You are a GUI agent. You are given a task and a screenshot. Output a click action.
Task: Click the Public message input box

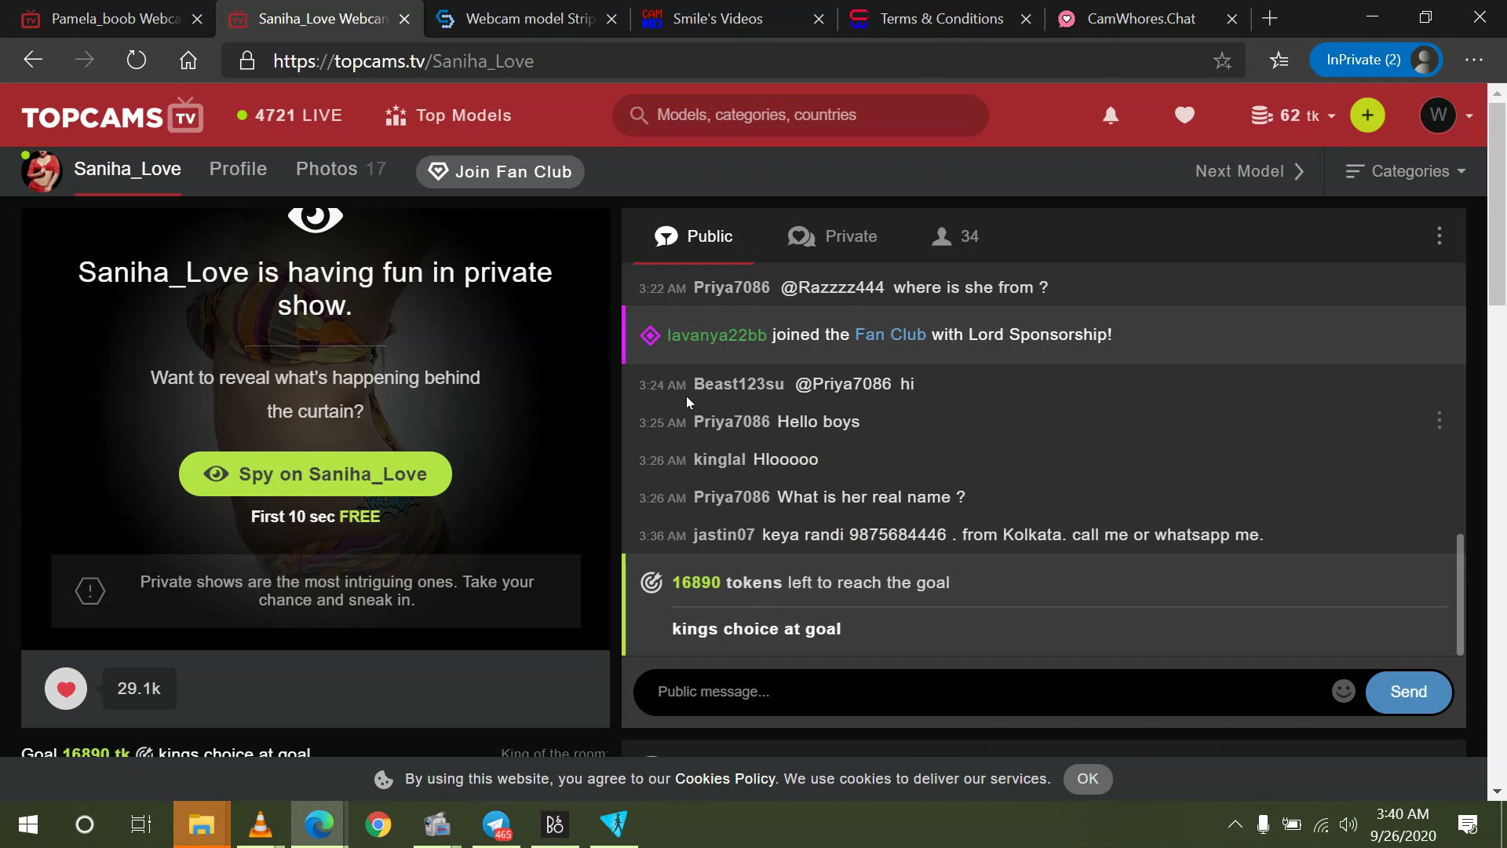(x=987, y=692)
